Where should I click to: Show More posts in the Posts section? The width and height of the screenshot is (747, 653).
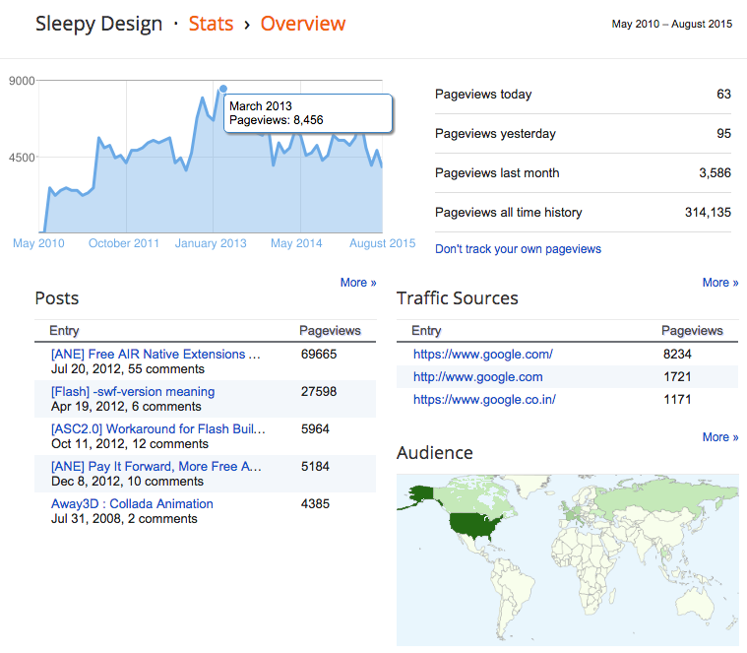tap(358, 283)
